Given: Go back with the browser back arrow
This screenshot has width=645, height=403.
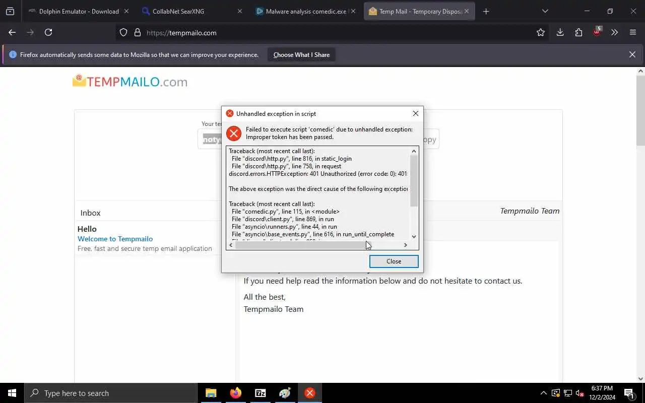Looking at the screenshot, I should [12, 32].
